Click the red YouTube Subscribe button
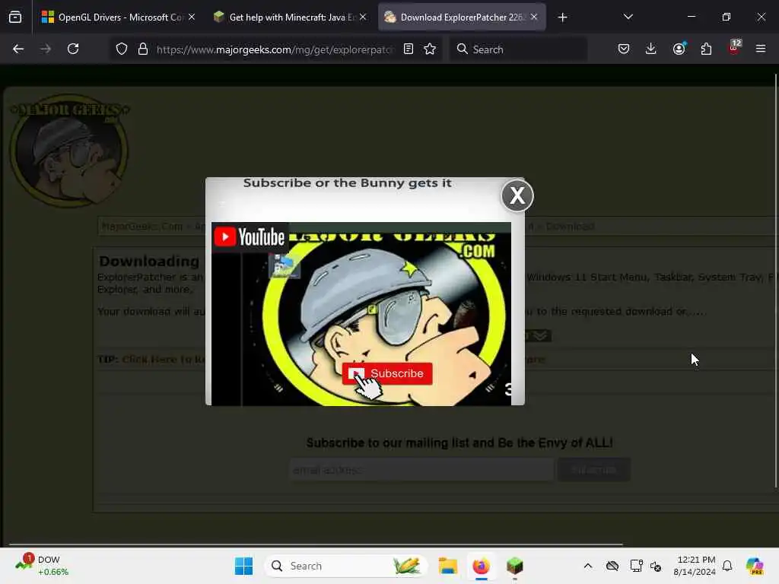Viewport: 779px width, 584px height. [x=387, y=373]
